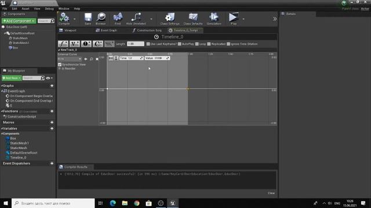The height and width of the screenshot is (208, 371).
Task: Click Add Component button
Action: coord(19,21)
